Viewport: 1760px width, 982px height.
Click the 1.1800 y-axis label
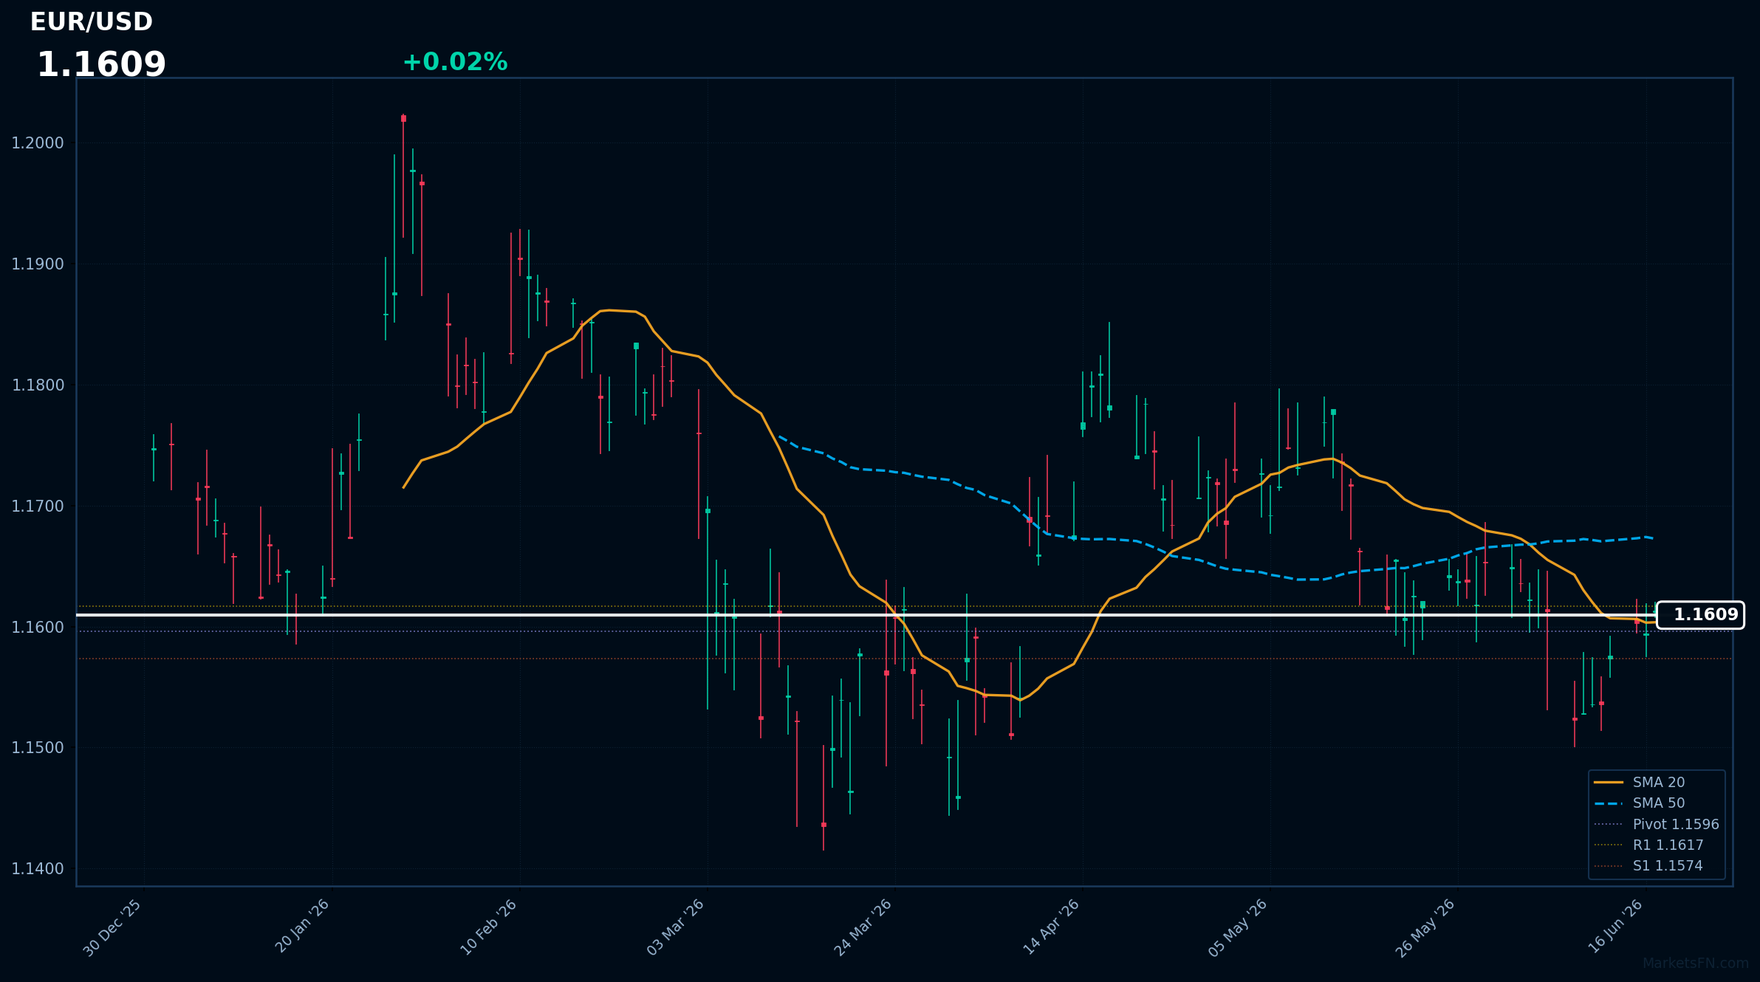pos(38,385)
